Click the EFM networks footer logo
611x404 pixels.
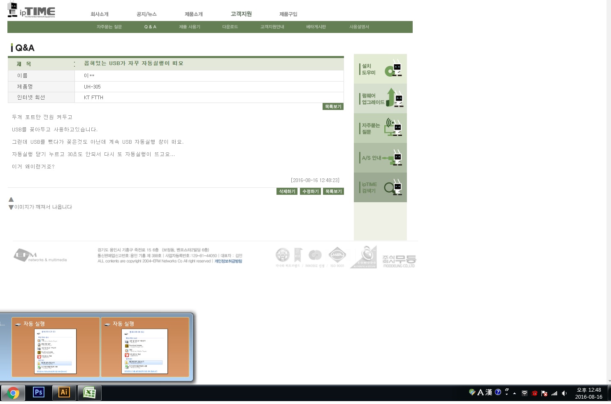(40, 255)
